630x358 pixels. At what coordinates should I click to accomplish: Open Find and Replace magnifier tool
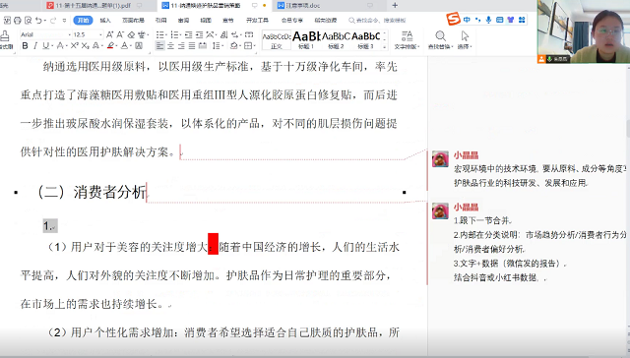pos(440,39)
